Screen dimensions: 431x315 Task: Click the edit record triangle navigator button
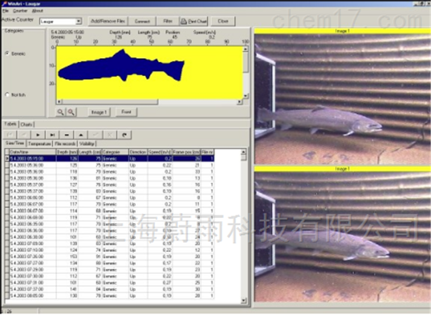tap(81, 135)
